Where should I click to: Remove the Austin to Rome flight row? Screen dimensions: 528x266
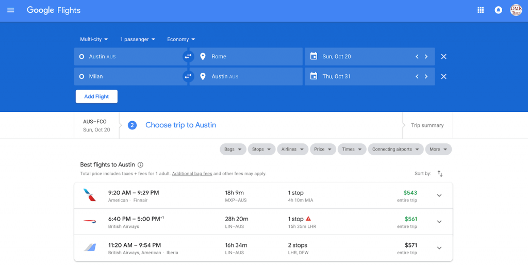click(444, 57)
